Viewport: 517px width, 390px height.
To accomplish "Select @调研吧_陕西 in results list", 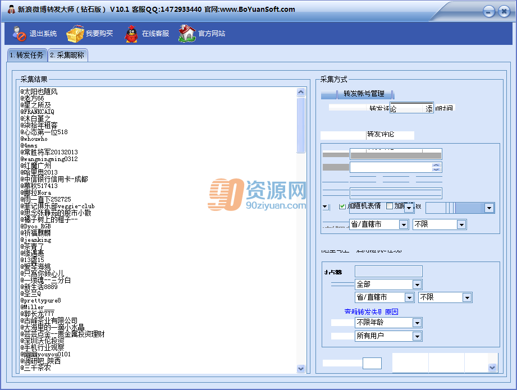I will point(40,361).
